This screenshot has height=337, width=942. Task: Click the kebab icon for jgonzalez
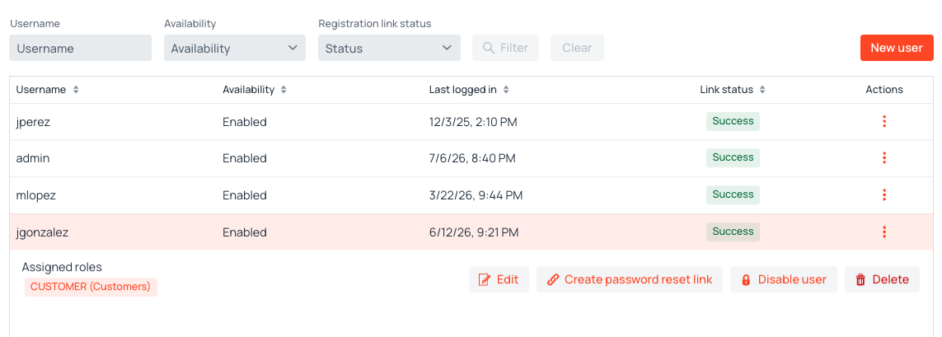[x=883, y=232]
